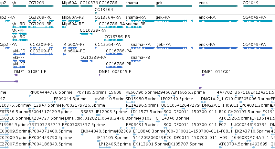Click EST EK044040.5prime
275x149 pixels.
tap(98, 131)
